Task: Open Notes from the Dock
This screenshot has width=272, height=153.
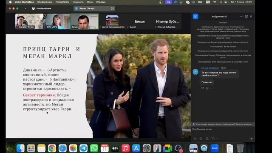Action: tap(42, 148)
